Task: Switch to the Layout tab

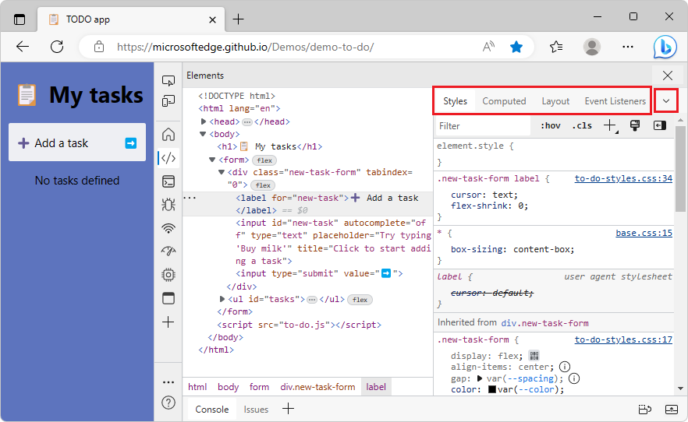Action: coord(555,101)
